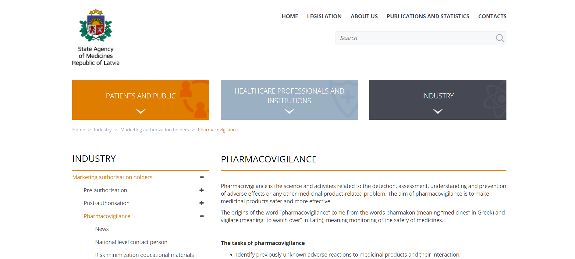Expand the Post-authorisation plus icon

pyautogui.click(x=201, y=203)
